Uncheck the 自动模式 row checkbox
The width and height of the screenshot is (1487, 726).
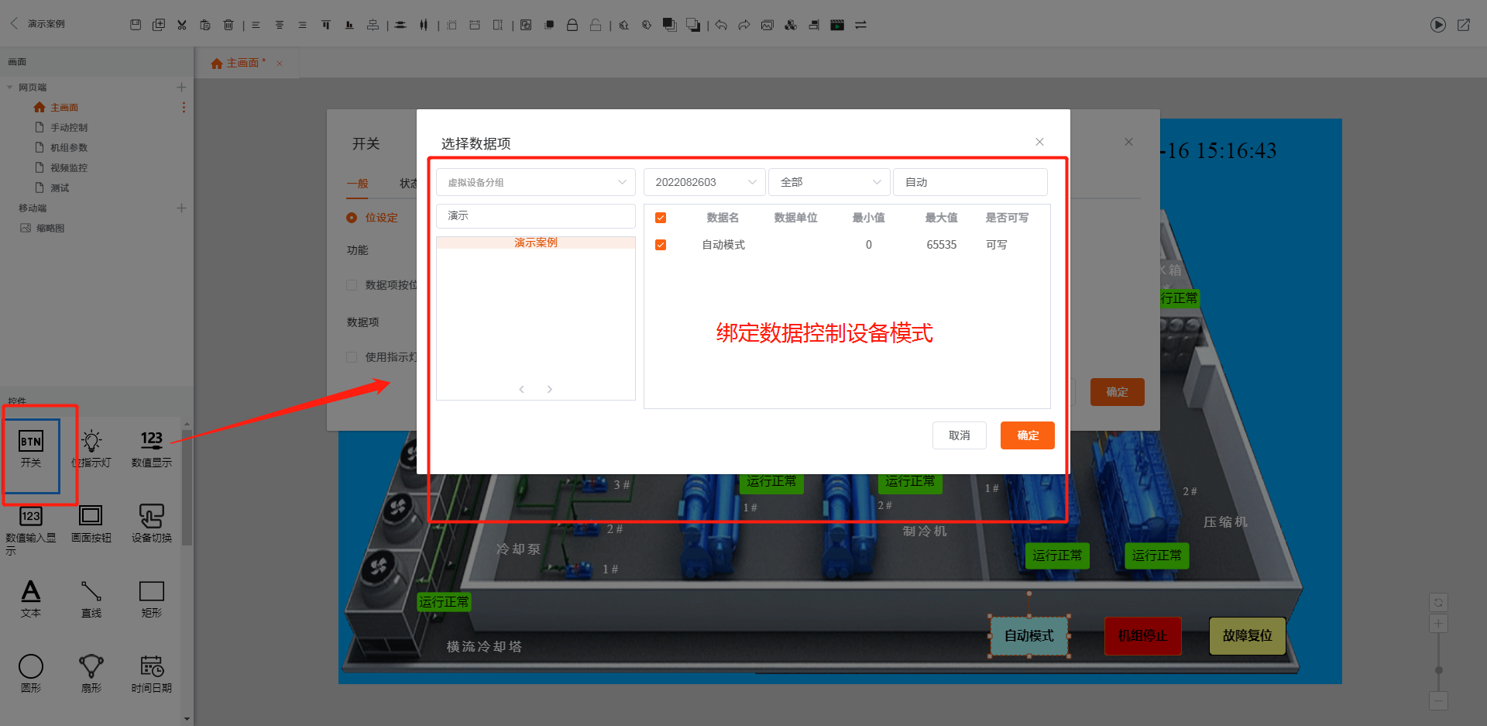click(x=661, y=245)
